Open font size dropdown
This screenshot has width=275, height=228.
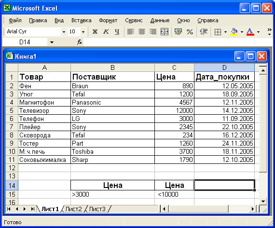click(x=83, y=32)
